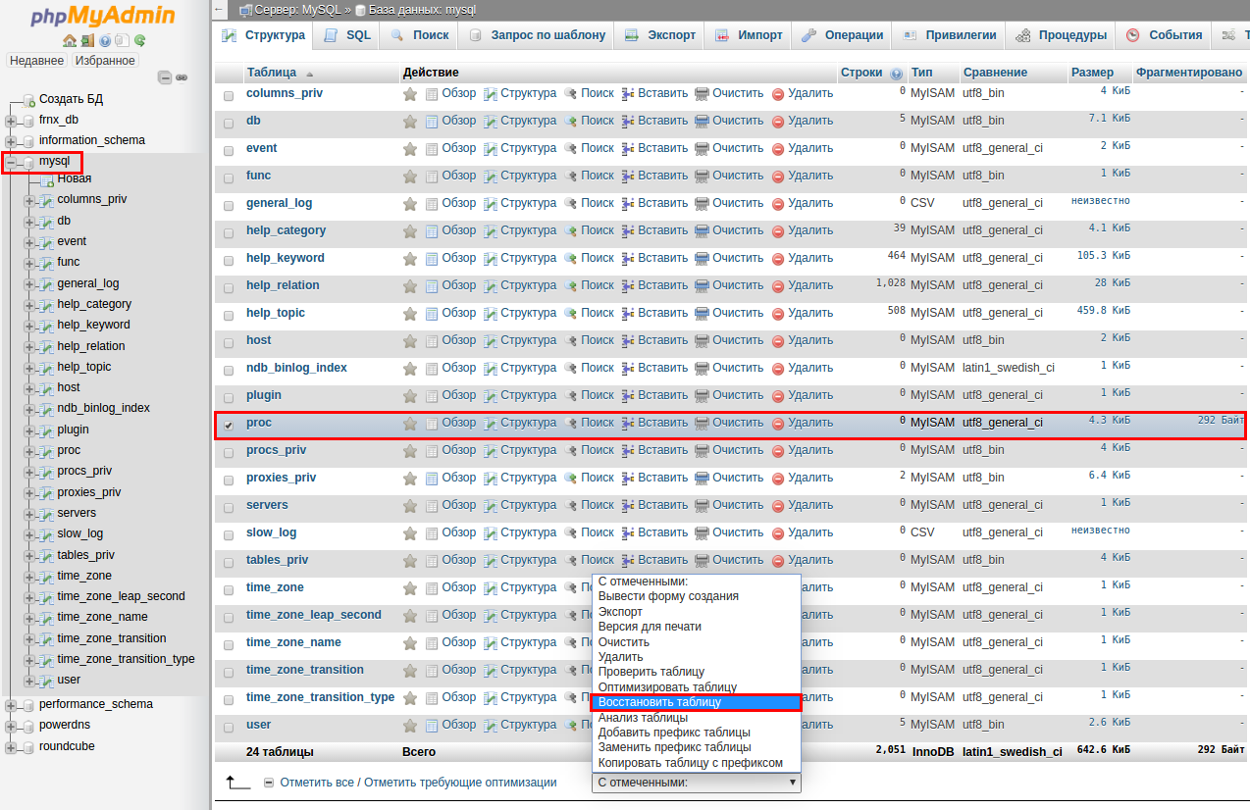The image size is (1250, 810).
Task: Select 'Восстановить таблицу' from dropdown list
Action: point(697,703)
